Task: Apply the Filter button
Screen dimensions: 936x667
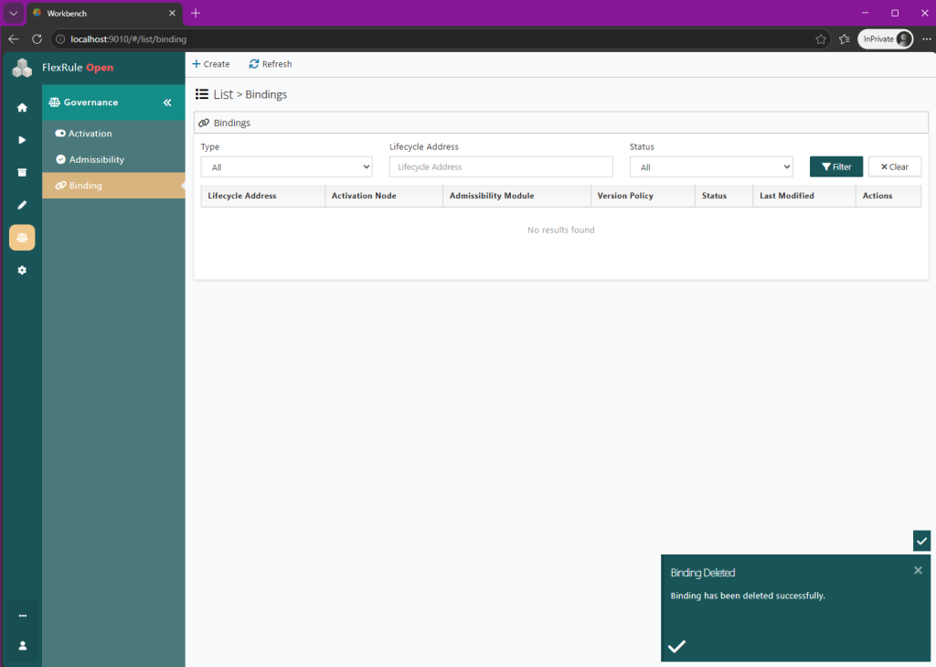Action: click(x=835, y=167)
